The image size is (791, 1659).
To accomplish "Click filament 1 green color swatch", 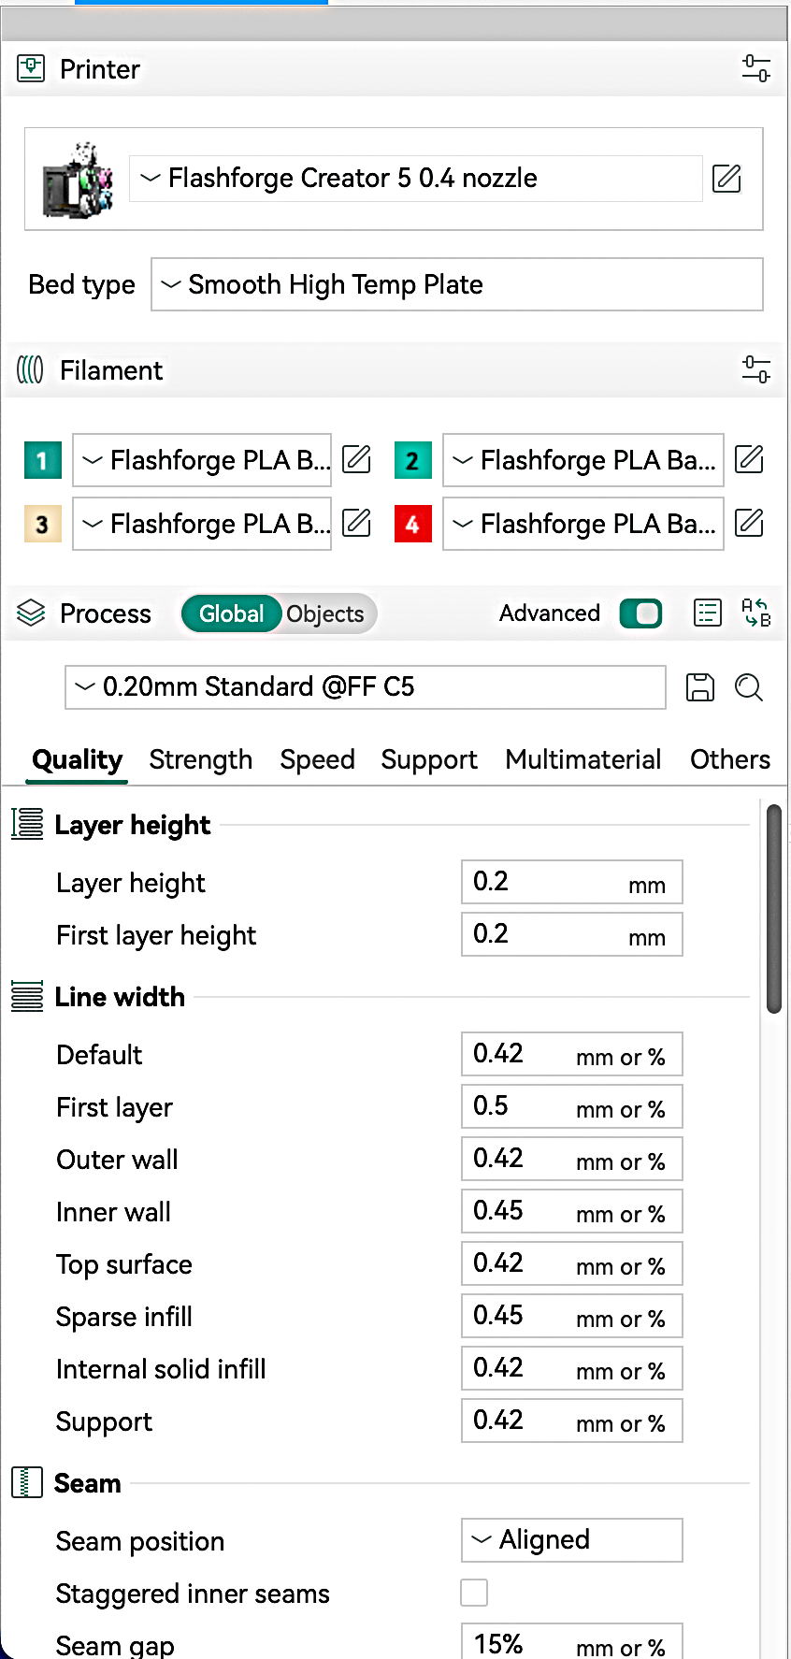I will click(x=42, y=460).
